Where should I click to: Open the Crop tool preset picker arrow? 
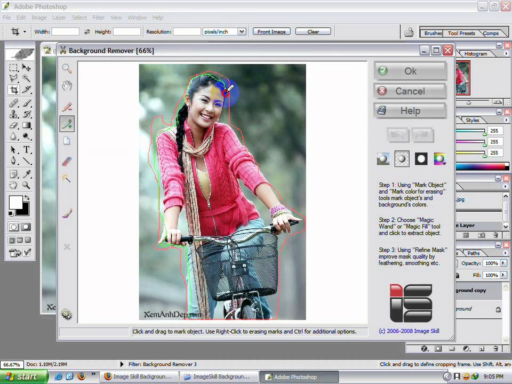25,31
